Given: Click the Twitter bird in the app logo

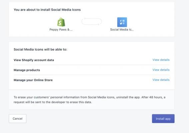Looking at the screenshot, I should pyautogui.click(x=121, y=24).
